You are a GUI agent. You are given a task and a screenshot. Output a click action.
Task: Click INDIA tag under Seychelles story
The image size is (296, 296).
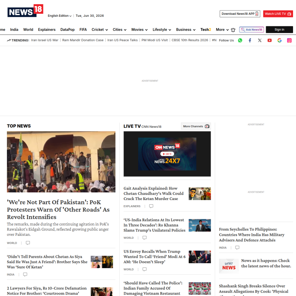point(223,248)
